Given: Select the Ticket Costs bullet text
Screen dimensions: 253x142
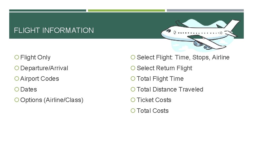Looking at the screenshot, I should pos(154,100).
